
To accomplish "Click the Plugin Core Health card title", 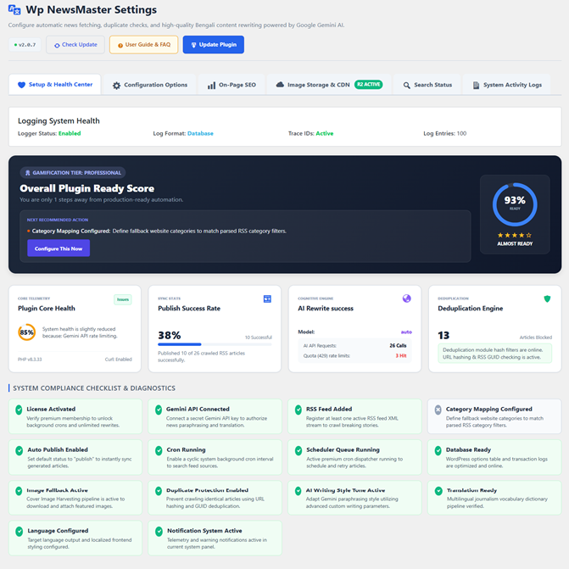I will click(47, 309).
